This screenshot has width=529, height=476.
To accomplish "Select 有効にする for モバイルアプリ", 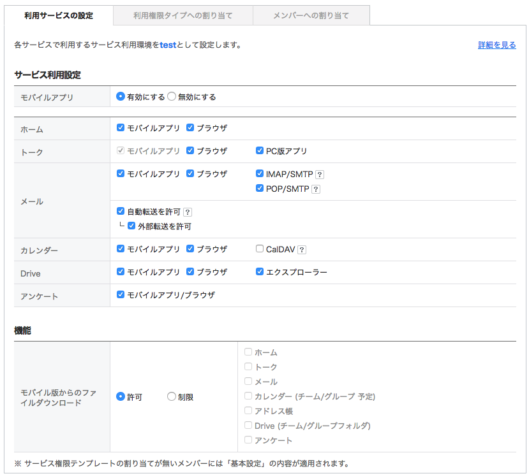I will (x=121, y=97).
